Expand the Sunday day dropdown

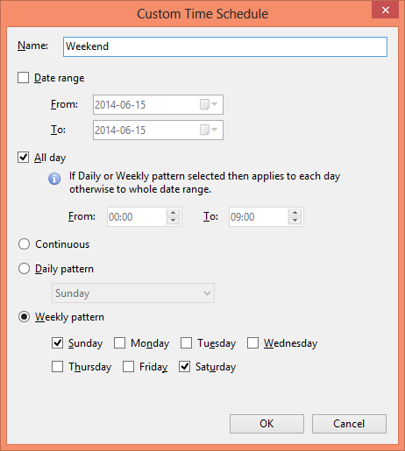[x=133, y=292]
